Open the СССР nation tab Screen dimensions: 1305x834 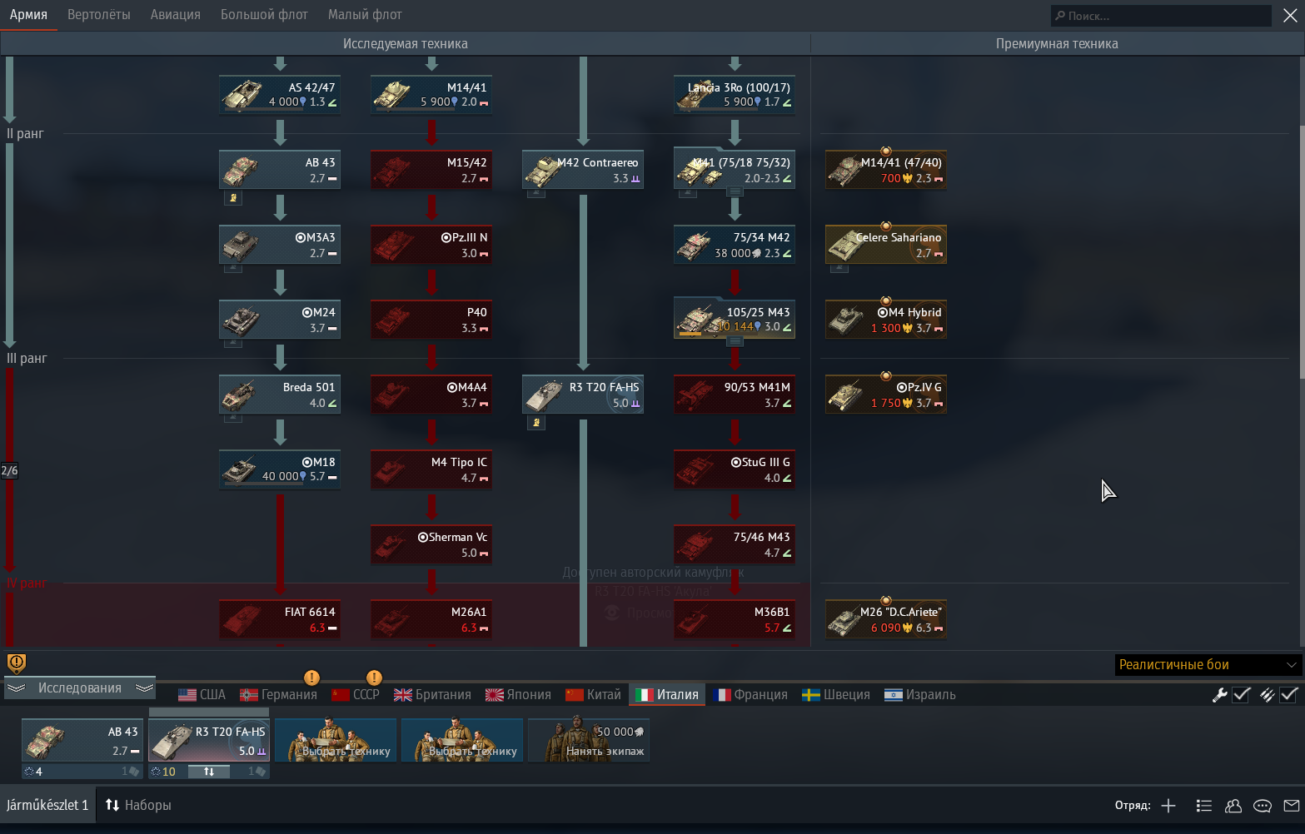point(356,695)
